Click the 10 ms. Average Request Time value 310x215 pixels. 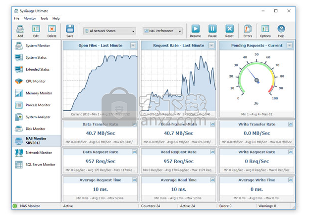point(101,189)
